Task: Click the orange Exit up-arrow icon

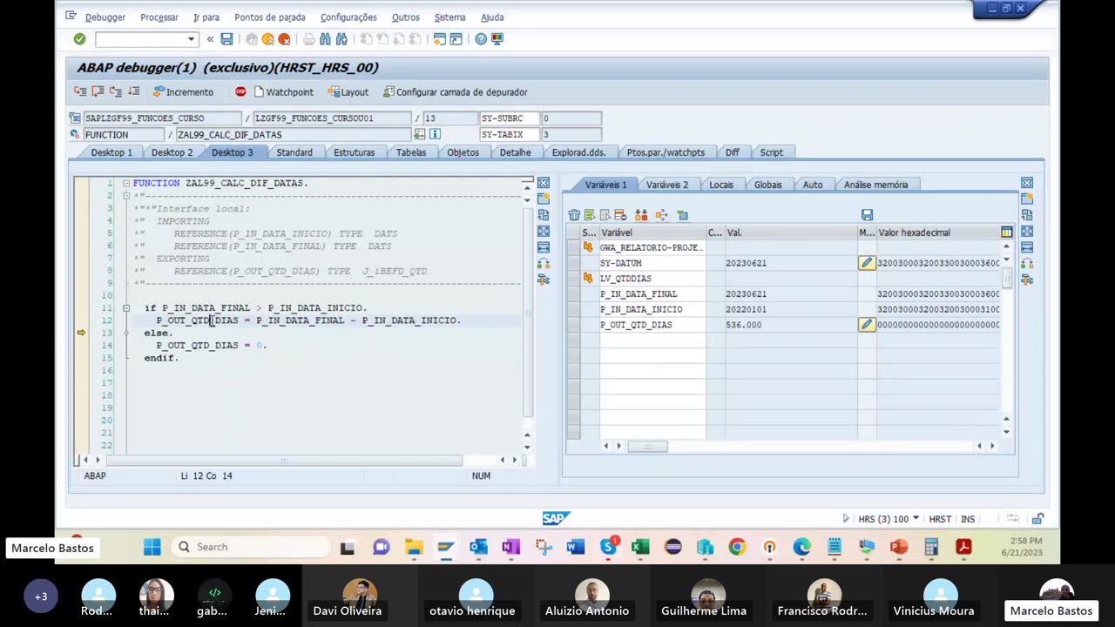Action: 268,39
